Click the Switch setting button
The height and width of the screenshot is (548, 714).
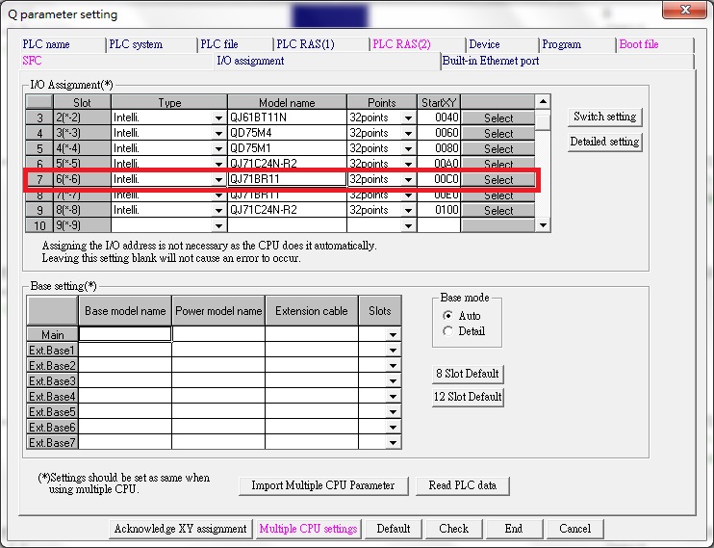click(x=604, y=117)
